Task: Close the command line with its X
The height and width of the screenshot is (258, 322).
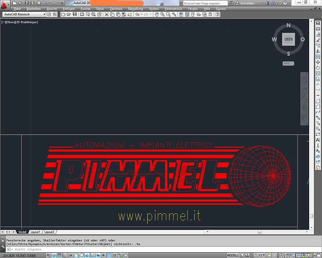Action: (3, 241)
